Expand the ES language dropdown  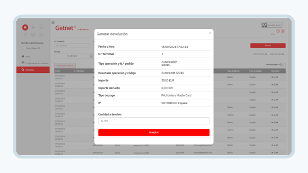273,34
